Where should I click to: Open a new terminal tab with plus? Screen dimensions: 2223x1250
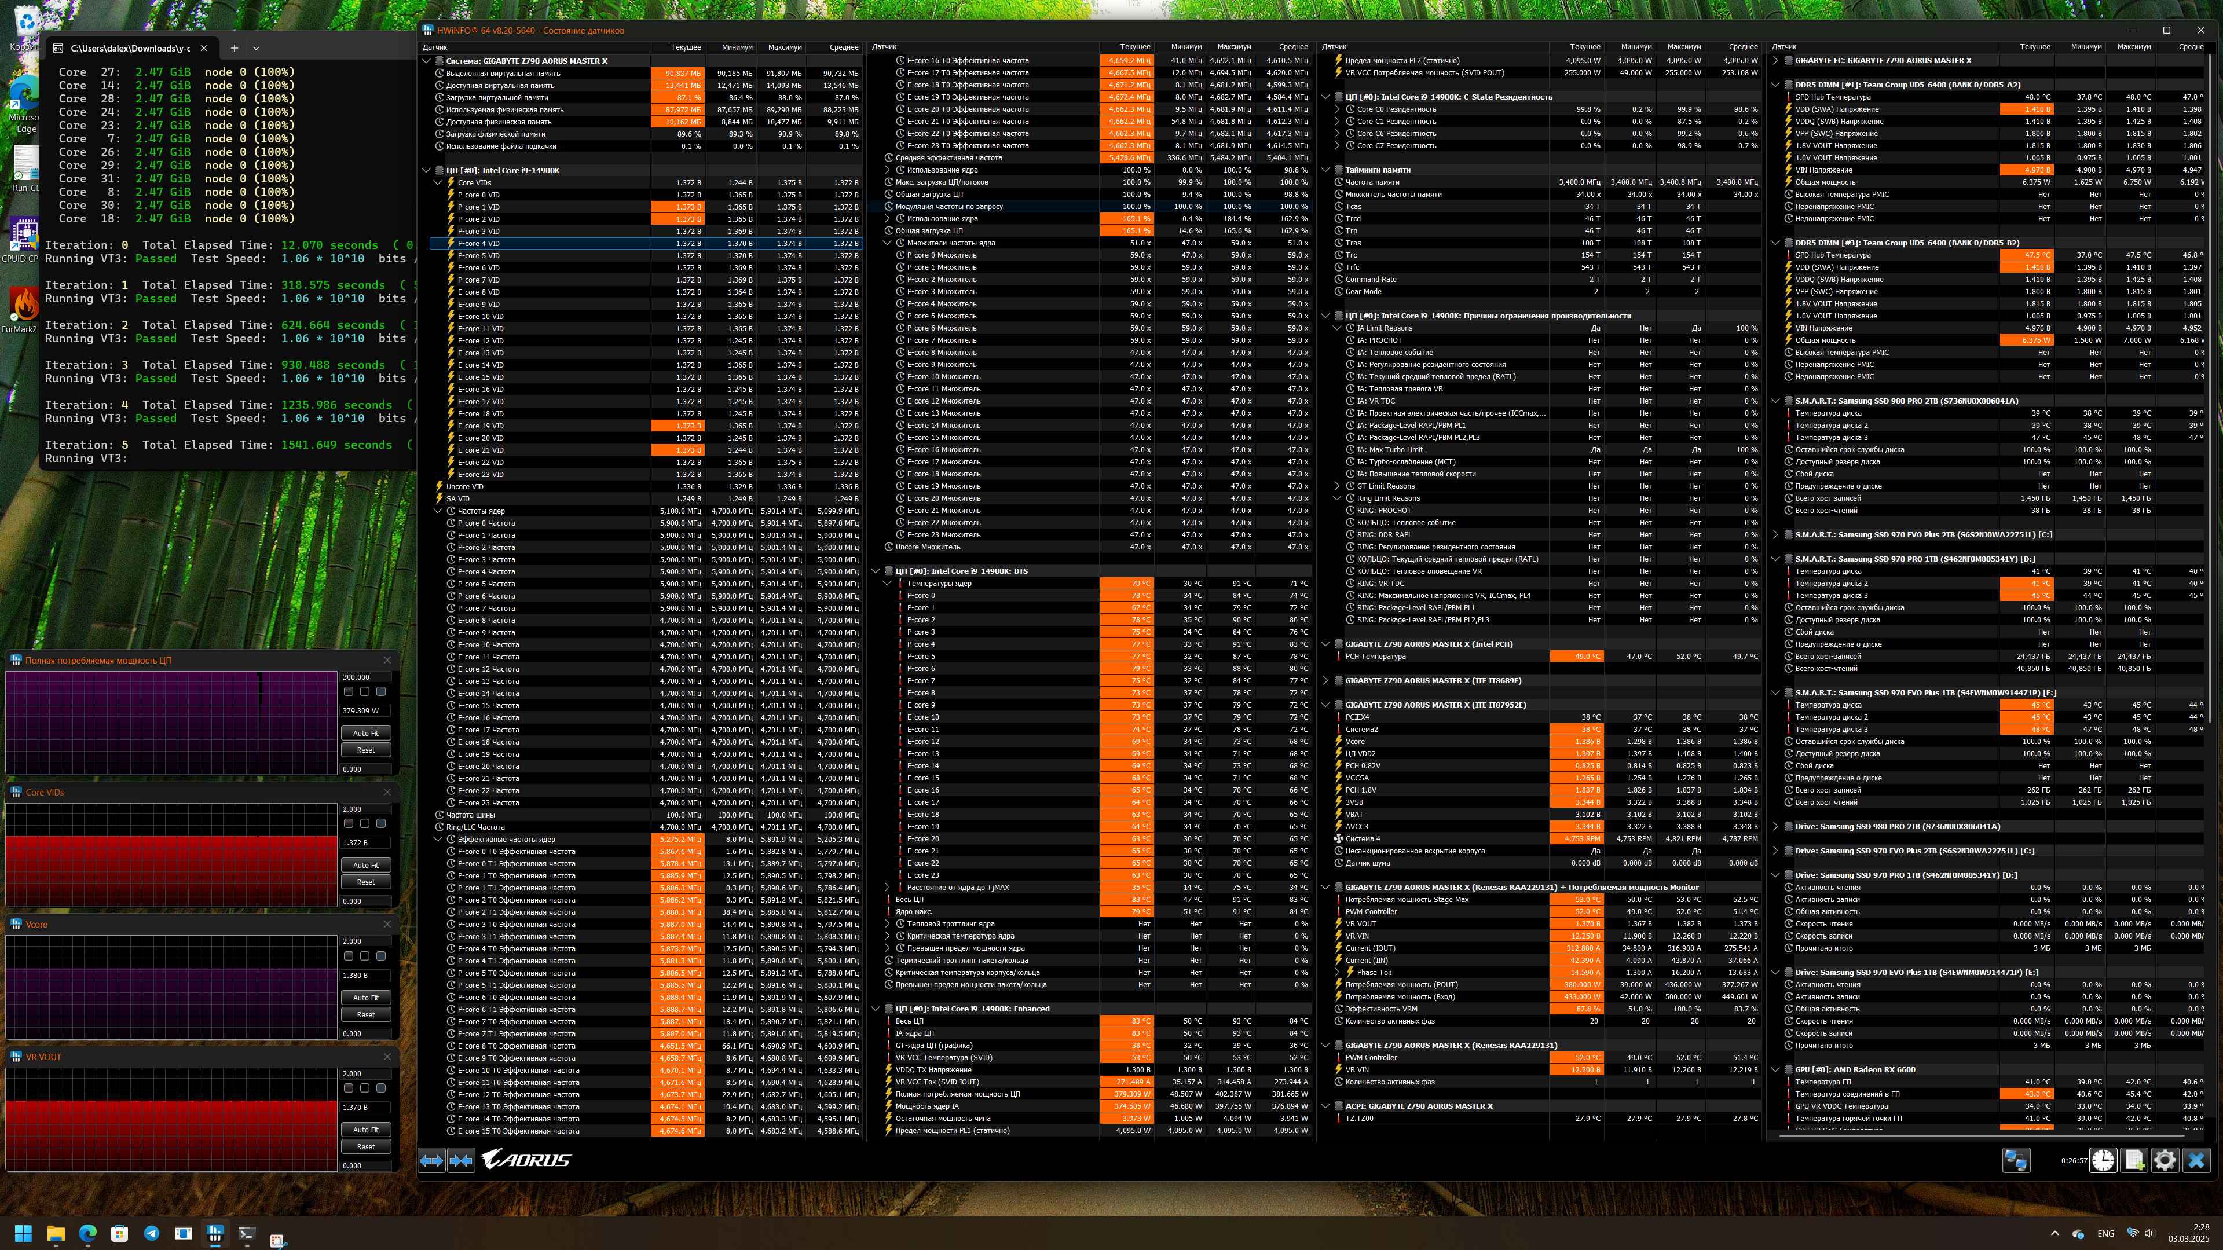(x=234, y=48)
